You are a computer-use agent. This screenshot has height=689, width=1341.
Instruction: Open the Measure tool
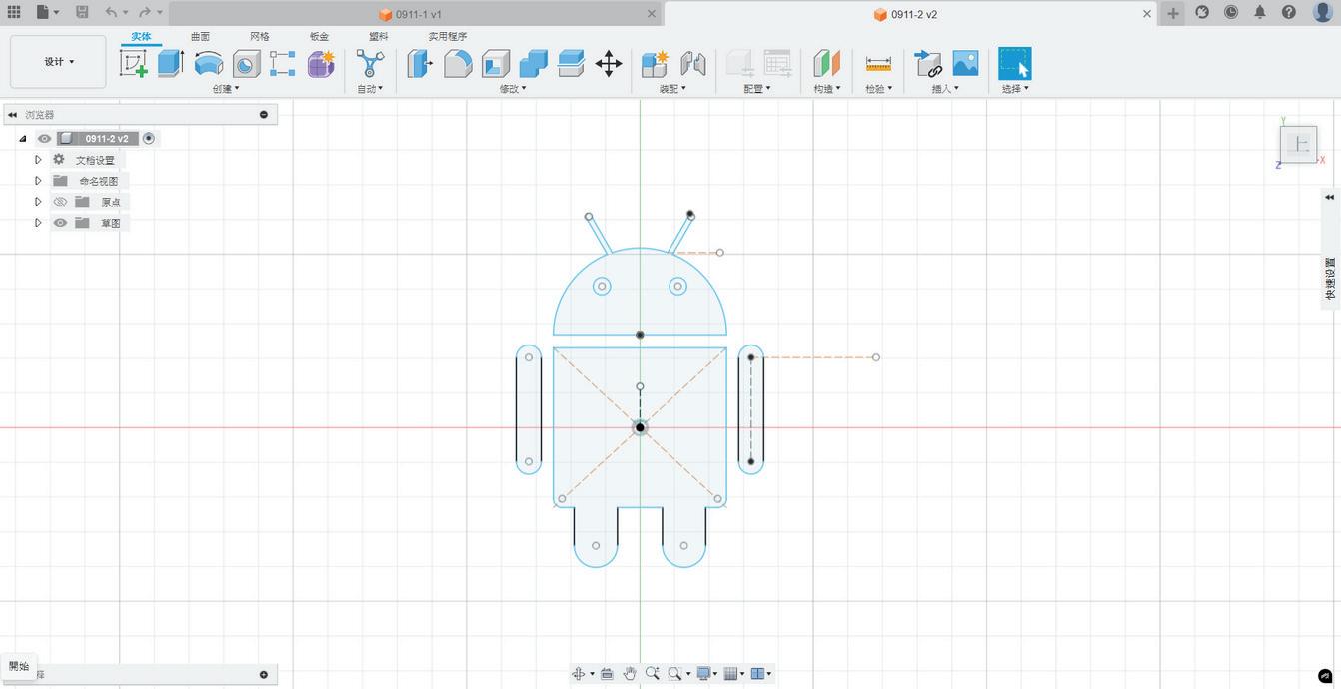click(x=878, y=63)
